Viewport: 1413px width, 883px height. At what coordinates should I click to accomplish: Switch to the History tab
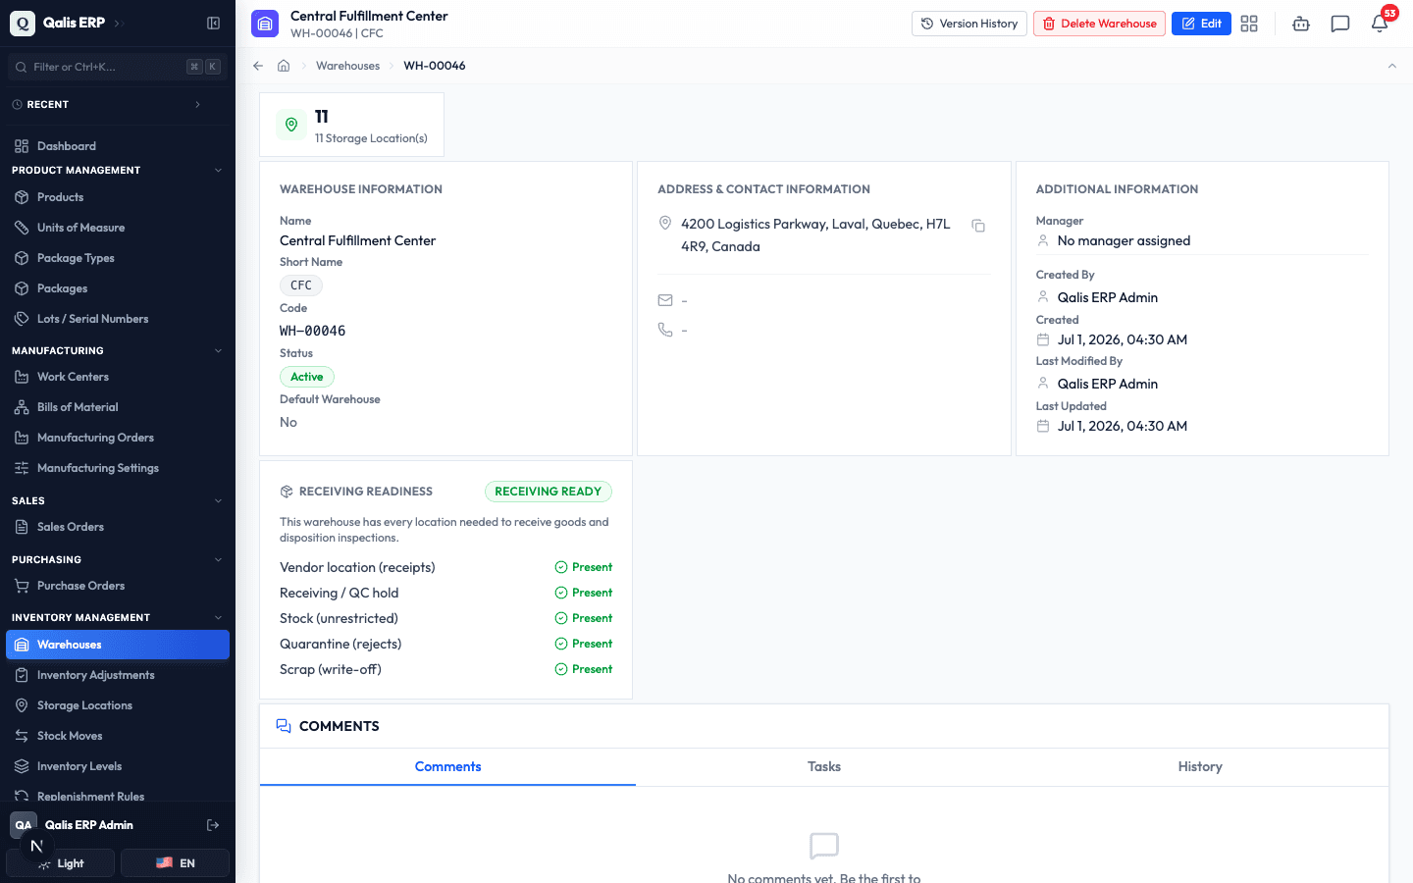(x=1200, y=767)
